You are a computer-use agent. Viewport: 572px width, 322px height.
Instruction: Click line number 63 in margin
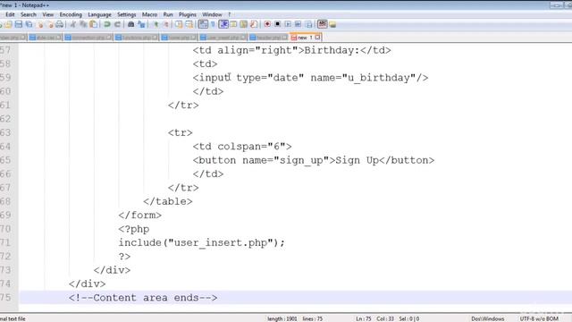point(5,132)
